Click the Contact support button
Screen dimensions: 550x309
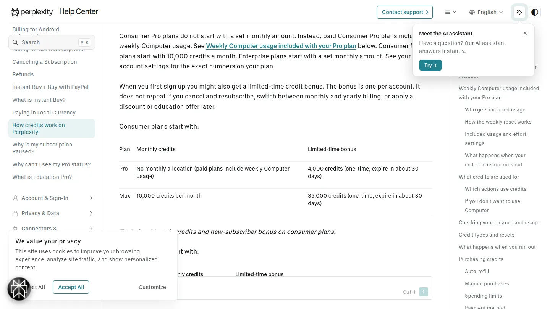pos(405,12)
